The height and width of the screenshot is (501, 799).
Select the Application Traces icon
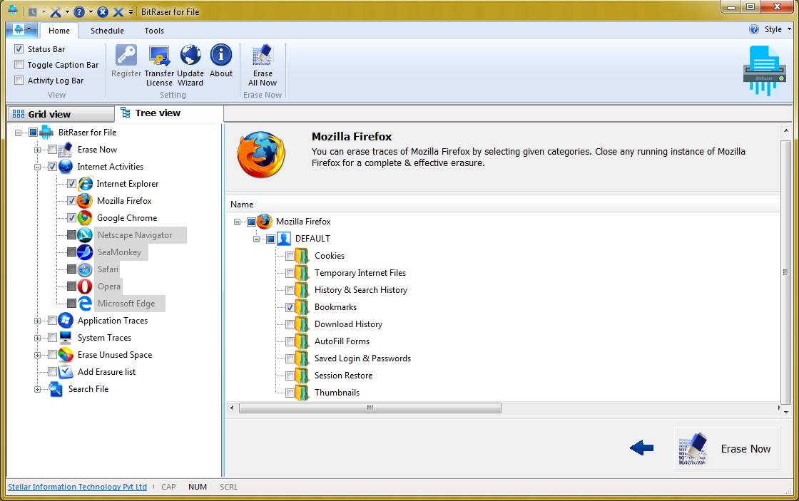65,320
